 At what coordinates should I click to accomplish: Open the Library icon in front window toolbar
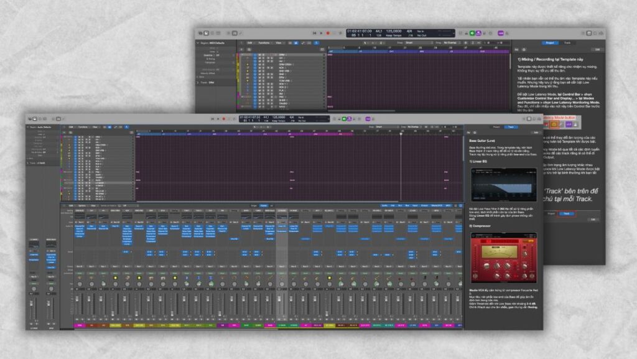[29, 119]
